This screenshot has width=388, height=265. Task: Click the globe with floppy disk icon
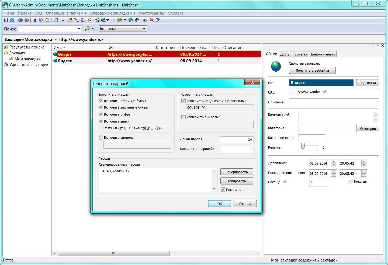[x=137, y=20]
